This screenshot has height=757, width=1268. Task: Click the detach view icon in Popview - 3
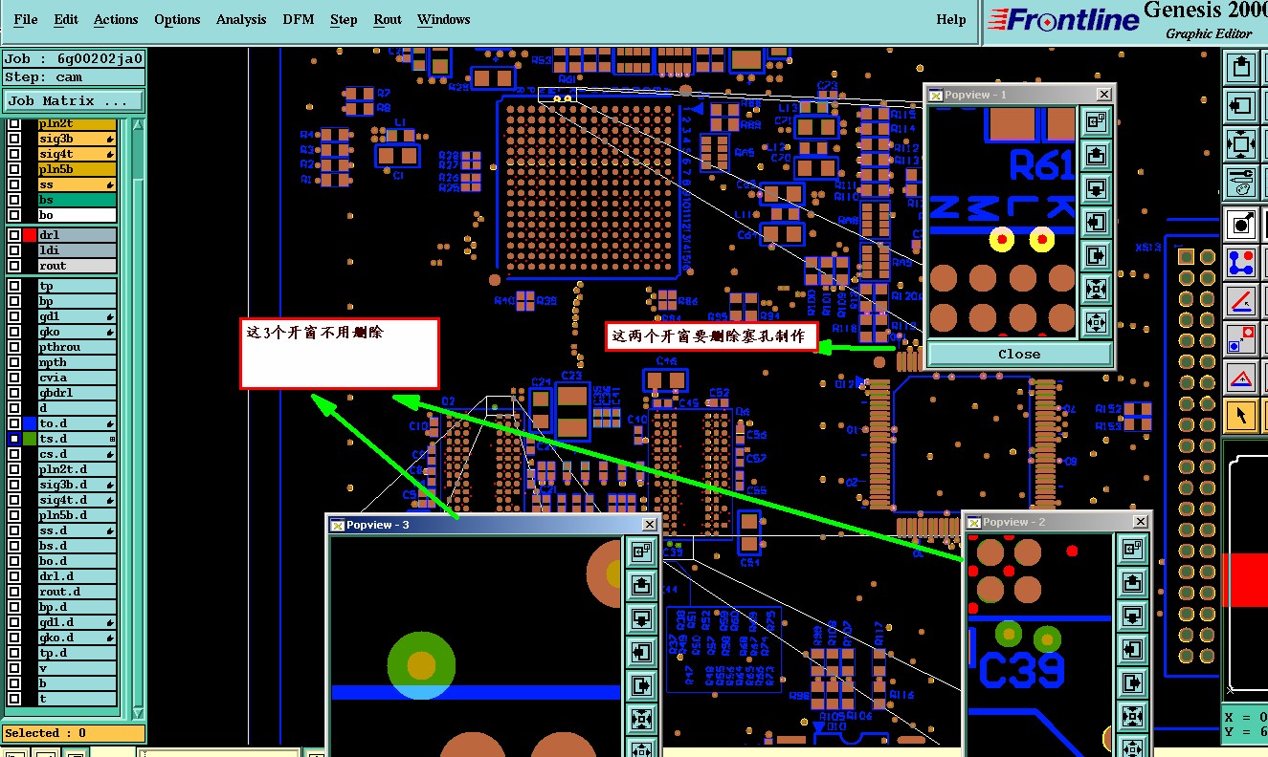(641, 551)
